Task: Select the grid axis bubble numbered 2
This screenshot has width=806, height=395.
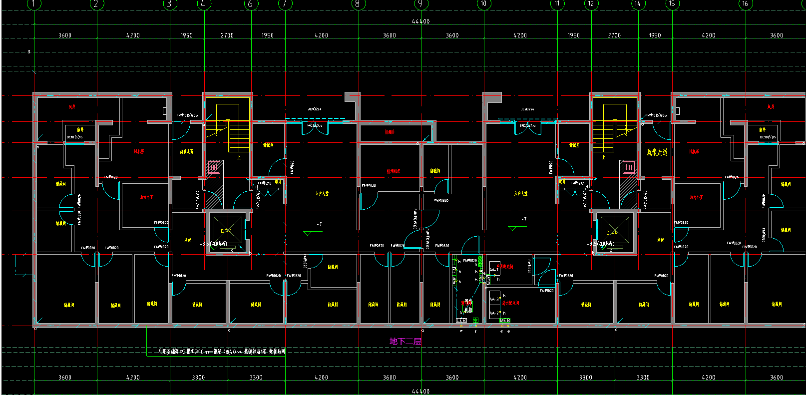Action: [97, 4]
